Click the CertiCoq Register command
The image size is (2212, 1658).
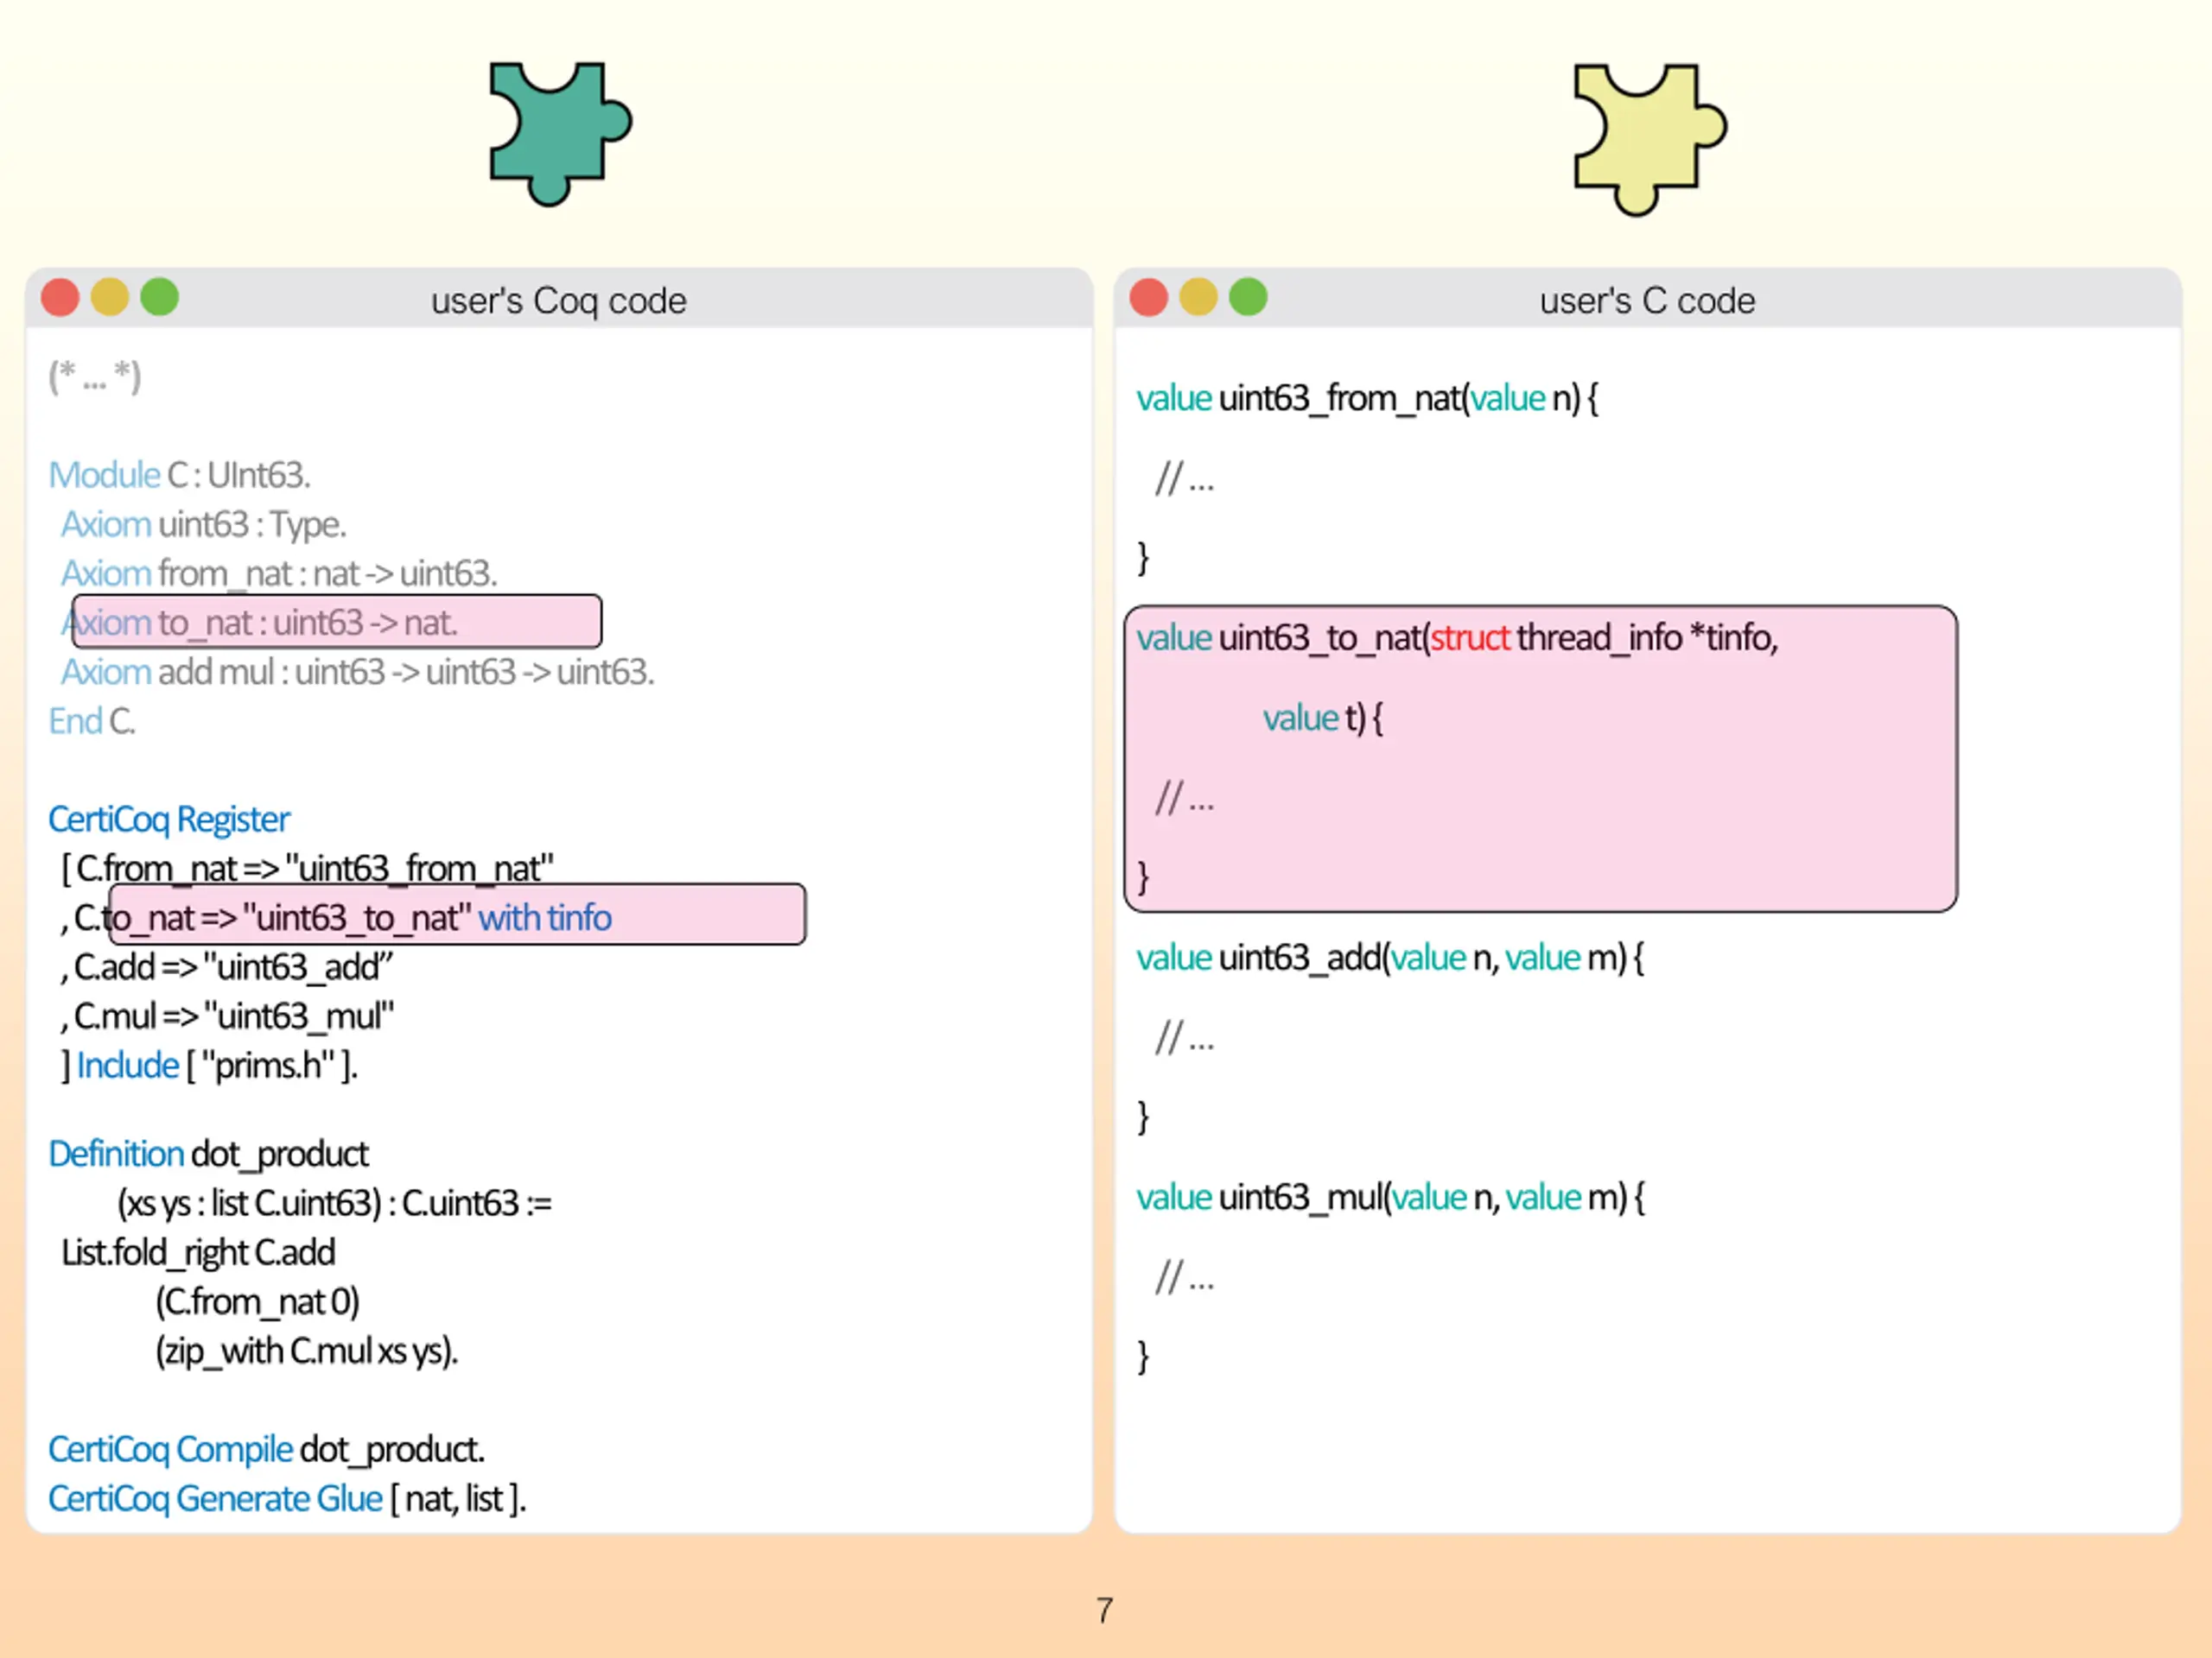(169, 820)
